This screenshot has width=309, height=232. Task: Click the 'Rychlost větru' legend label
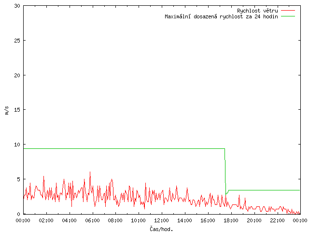click(257, 11)
